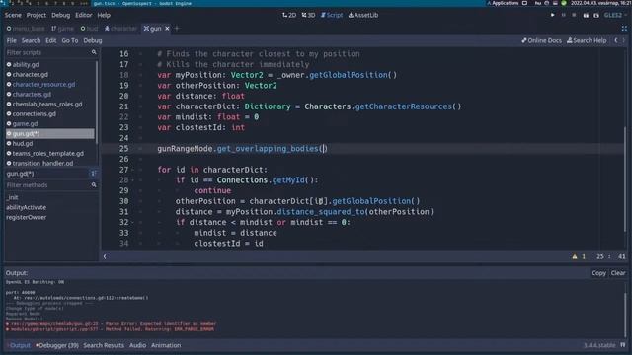The image size is (632, 355).
Task: Go to previous edited script arrow
Action: coord(616,40)
